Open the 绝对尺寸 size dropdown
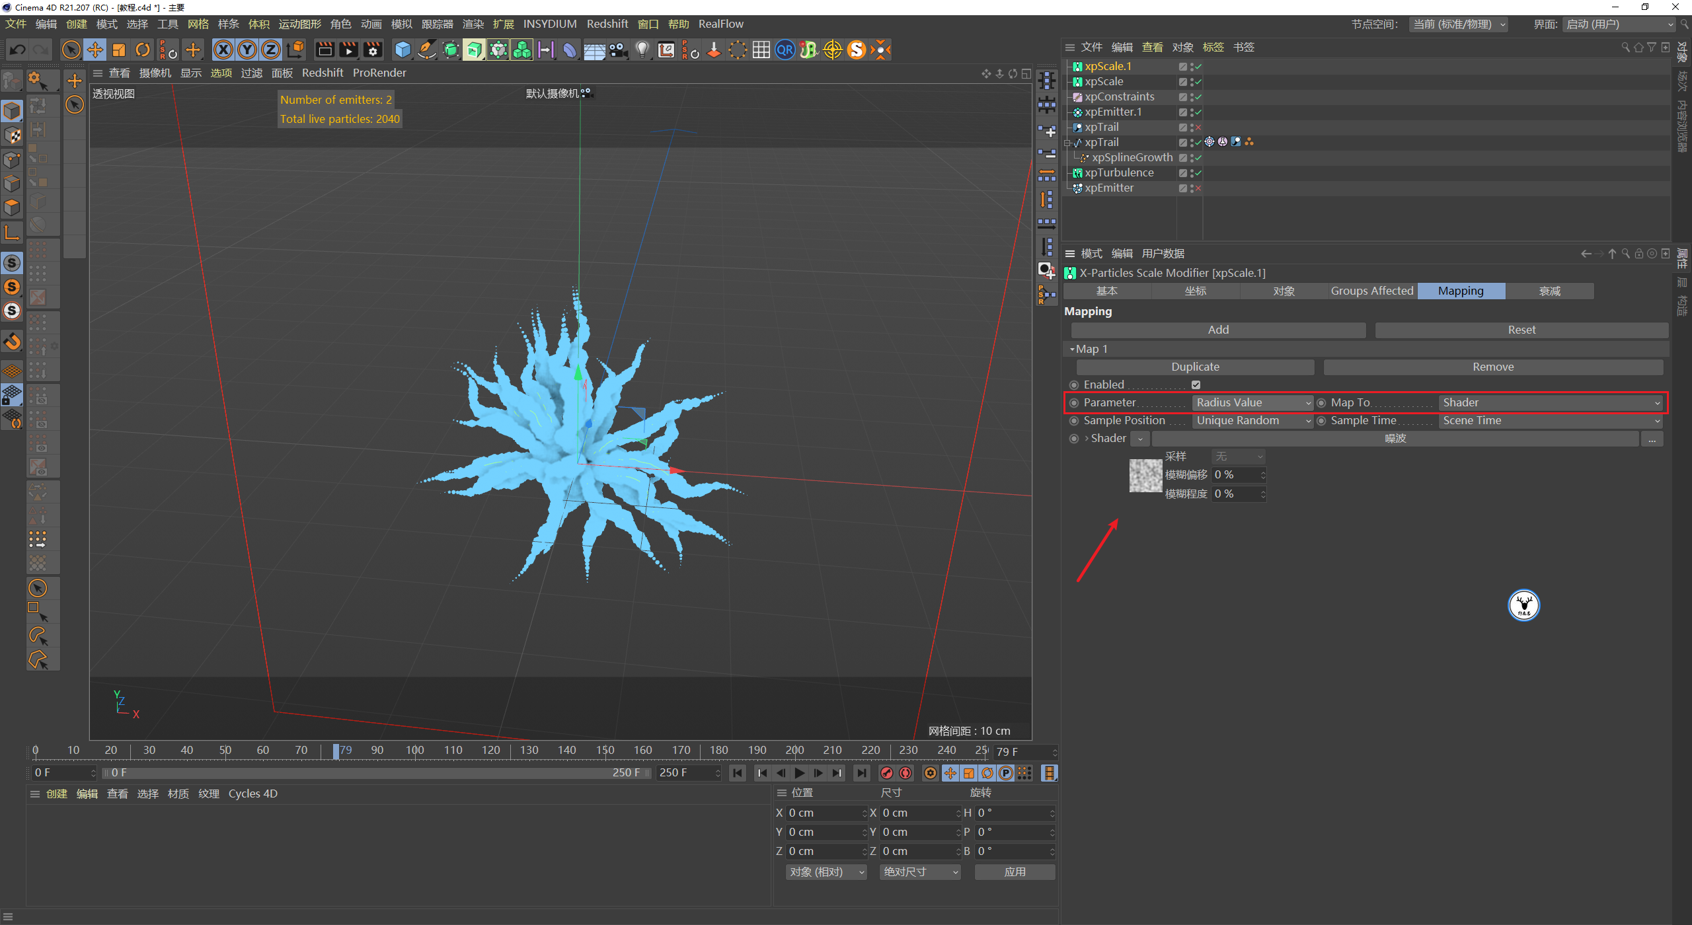 (920, 872)
